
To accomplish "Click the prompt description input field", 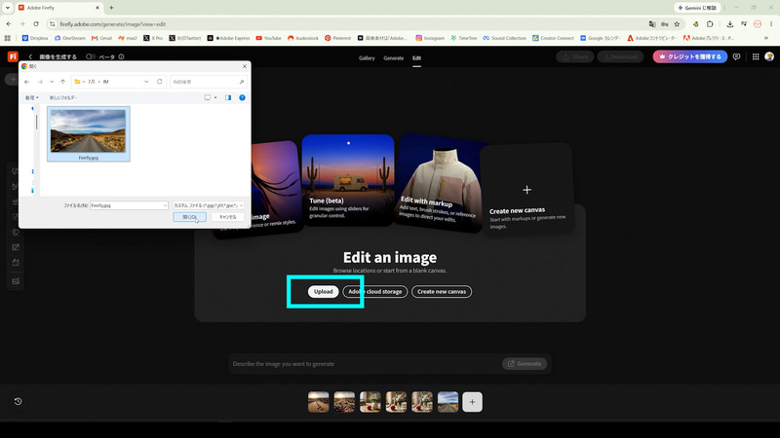I will [x=365, y=363].
